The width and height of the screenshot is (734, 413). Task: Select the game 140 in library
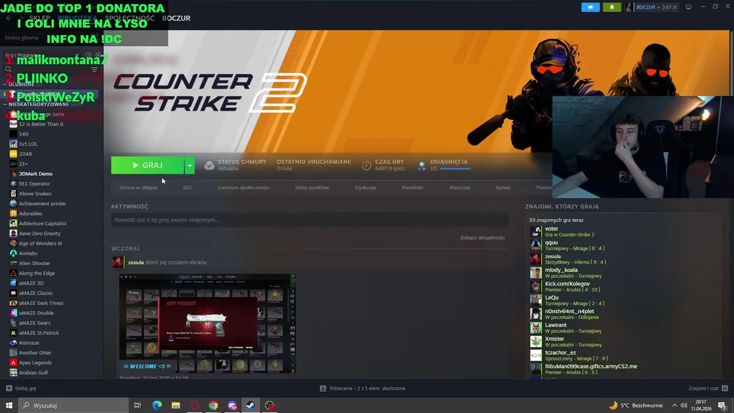coord(24,134)
